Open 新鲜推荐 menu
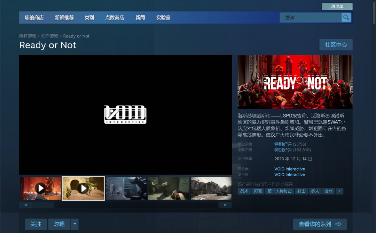Screen dimensions: 376x233 [x=64, y=17]
